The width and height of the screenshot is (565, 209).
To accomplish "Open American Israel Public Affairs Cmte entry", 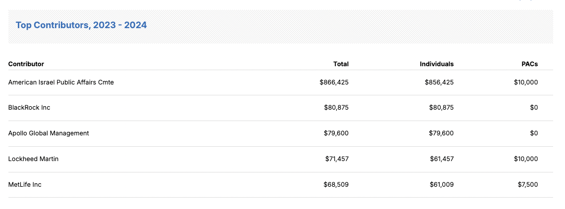I will coord(61,83).
